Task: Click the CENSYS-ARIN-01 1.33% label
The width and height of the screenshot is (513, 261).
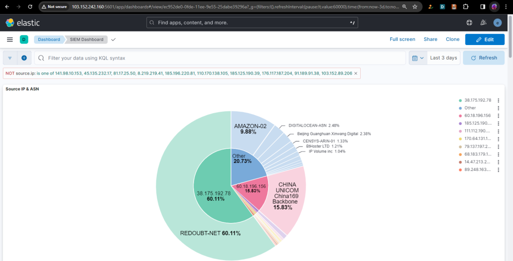Action: (x=325, y=141)
